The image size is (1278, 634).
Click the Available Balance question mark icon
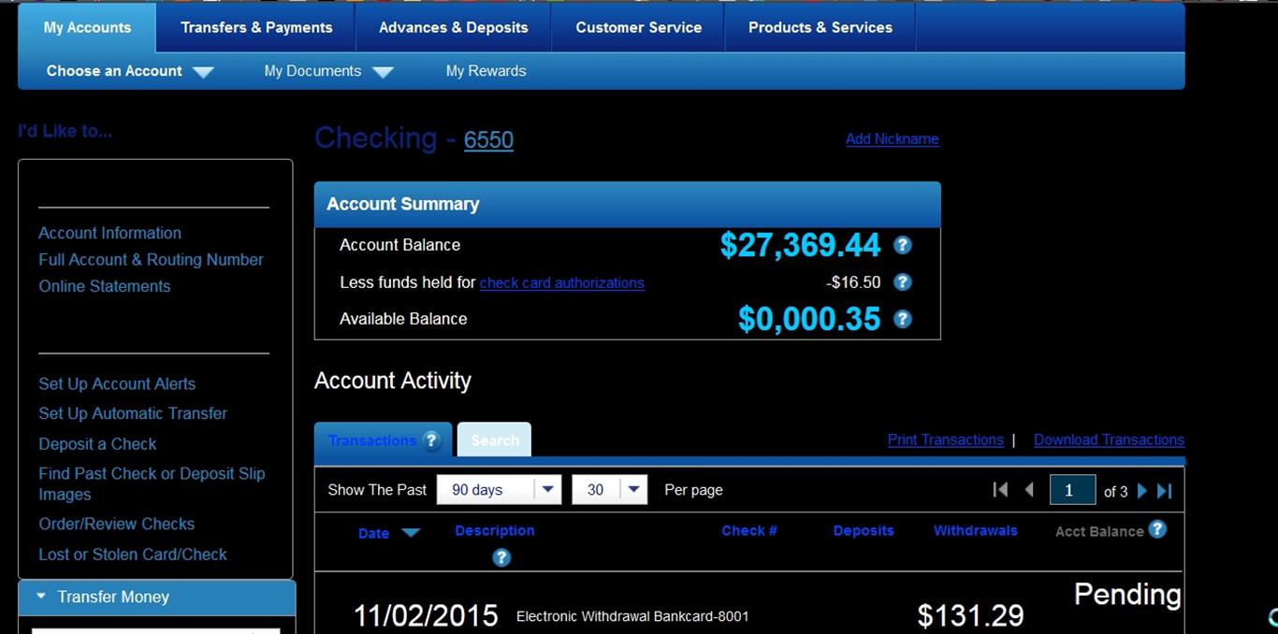coord(902,319)
